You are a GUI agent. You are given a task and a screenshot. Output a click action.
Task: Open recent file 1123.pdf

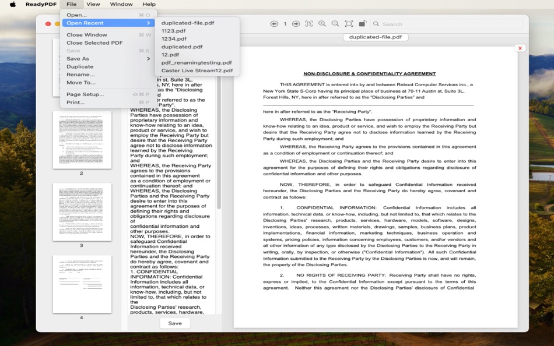point(197,31)
